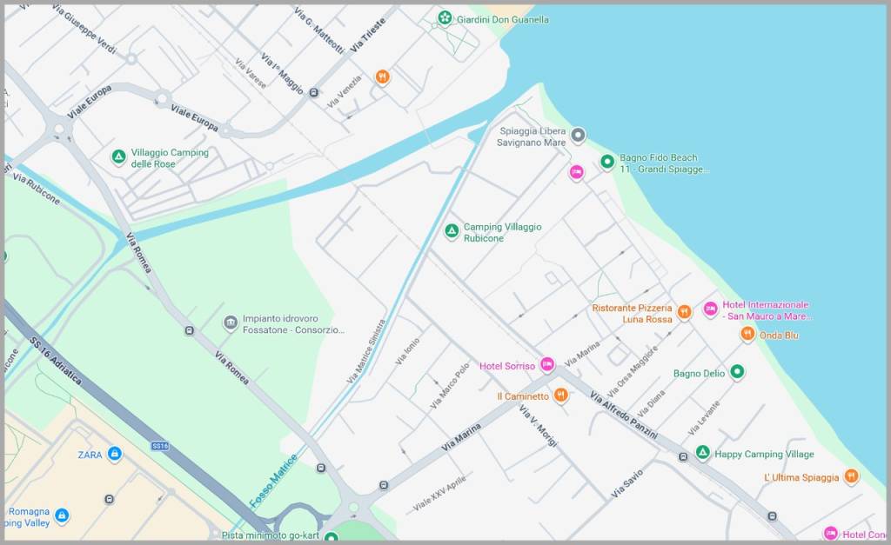This screenshot has width=891, height=545.
Task: Select the L'Ultima Spiaggia restaurant pin
Action: pyautogui.click(x=851, y=475)
